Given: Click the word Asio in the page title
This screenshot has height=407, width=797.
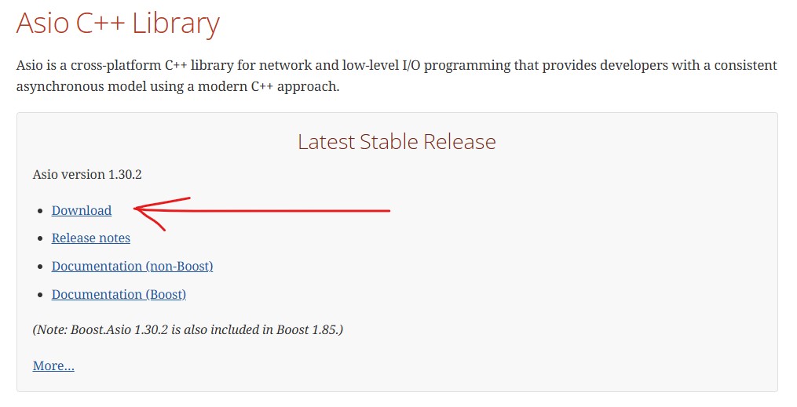Looking at the screenshot, I should [42, 24].
